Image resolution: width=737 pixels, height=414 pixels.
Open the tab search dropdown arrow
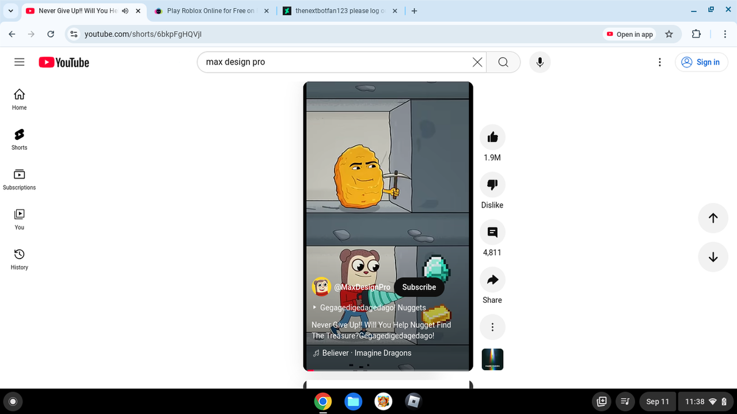click(x=10, y=10)
